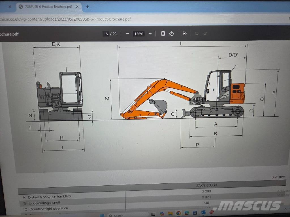Click the 'Undercarriage length' row label
Viewport: 290px width, 217px height.
[x=45, y=203]
